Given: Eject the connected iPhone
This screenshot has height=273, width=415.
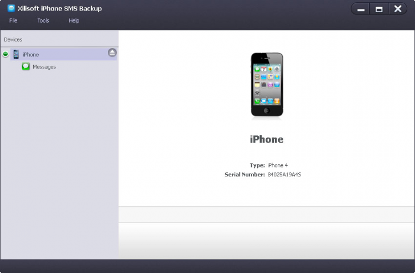Looking at the screenshot, I should [x=112, y=53].
